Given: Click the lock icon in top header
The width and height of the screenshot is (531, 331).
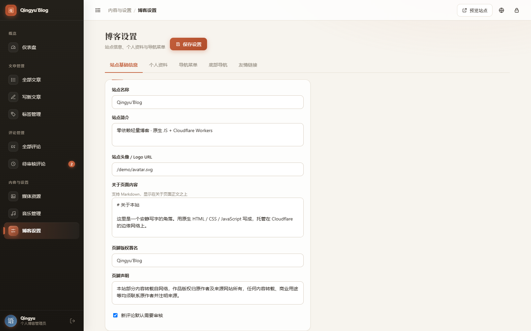Looking at the screenshot, I should click(x=517, y=10).
